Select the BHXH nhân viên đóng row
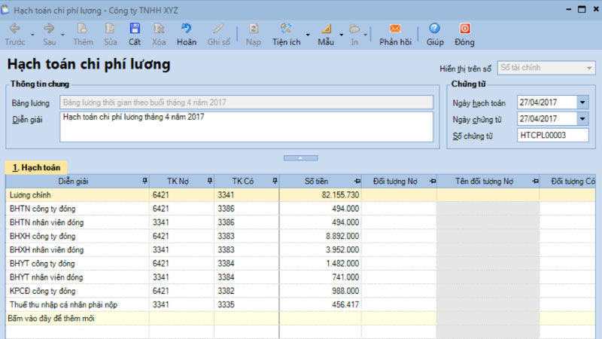This screenshot has height=339, width=602. point(300,250)
